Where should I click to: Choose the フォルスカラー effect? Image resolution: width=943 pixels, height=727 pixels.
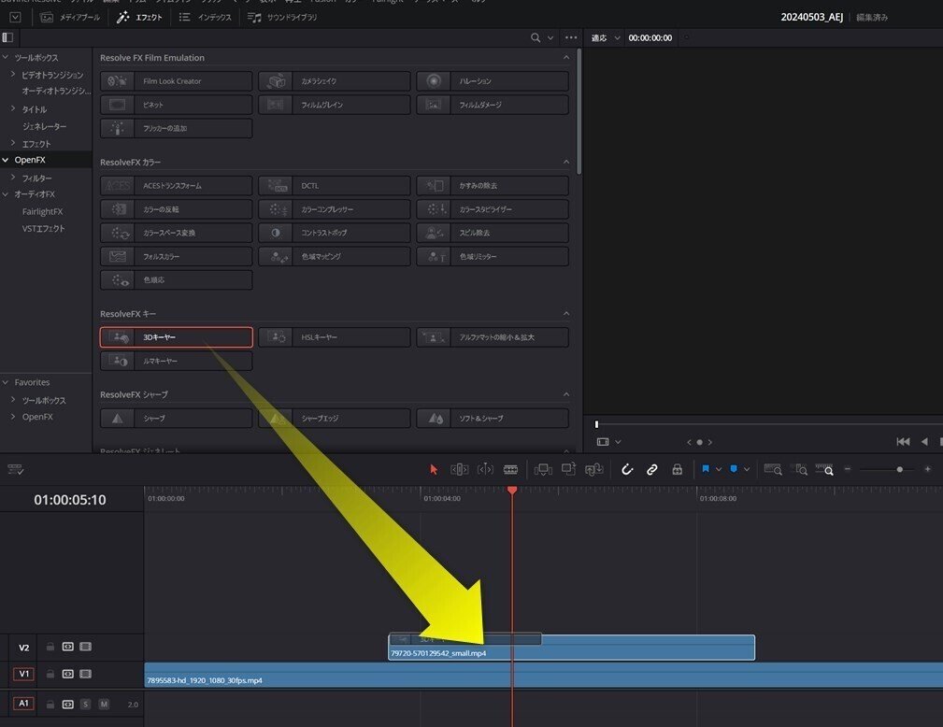click(x=177, y=257)
